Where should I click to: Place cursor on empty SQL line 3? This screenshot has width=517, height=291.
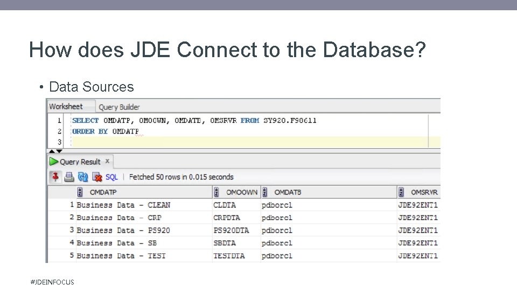[x=215, y=142]
